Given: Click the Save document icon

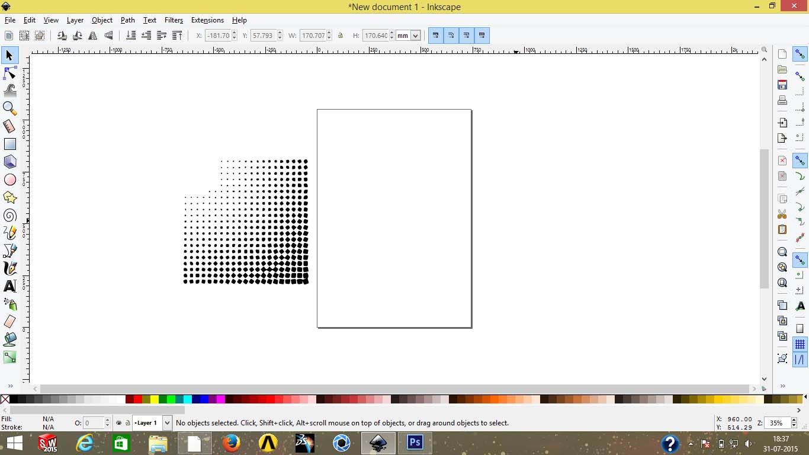Looking at the screenshot, I should [x=782, y=85].
